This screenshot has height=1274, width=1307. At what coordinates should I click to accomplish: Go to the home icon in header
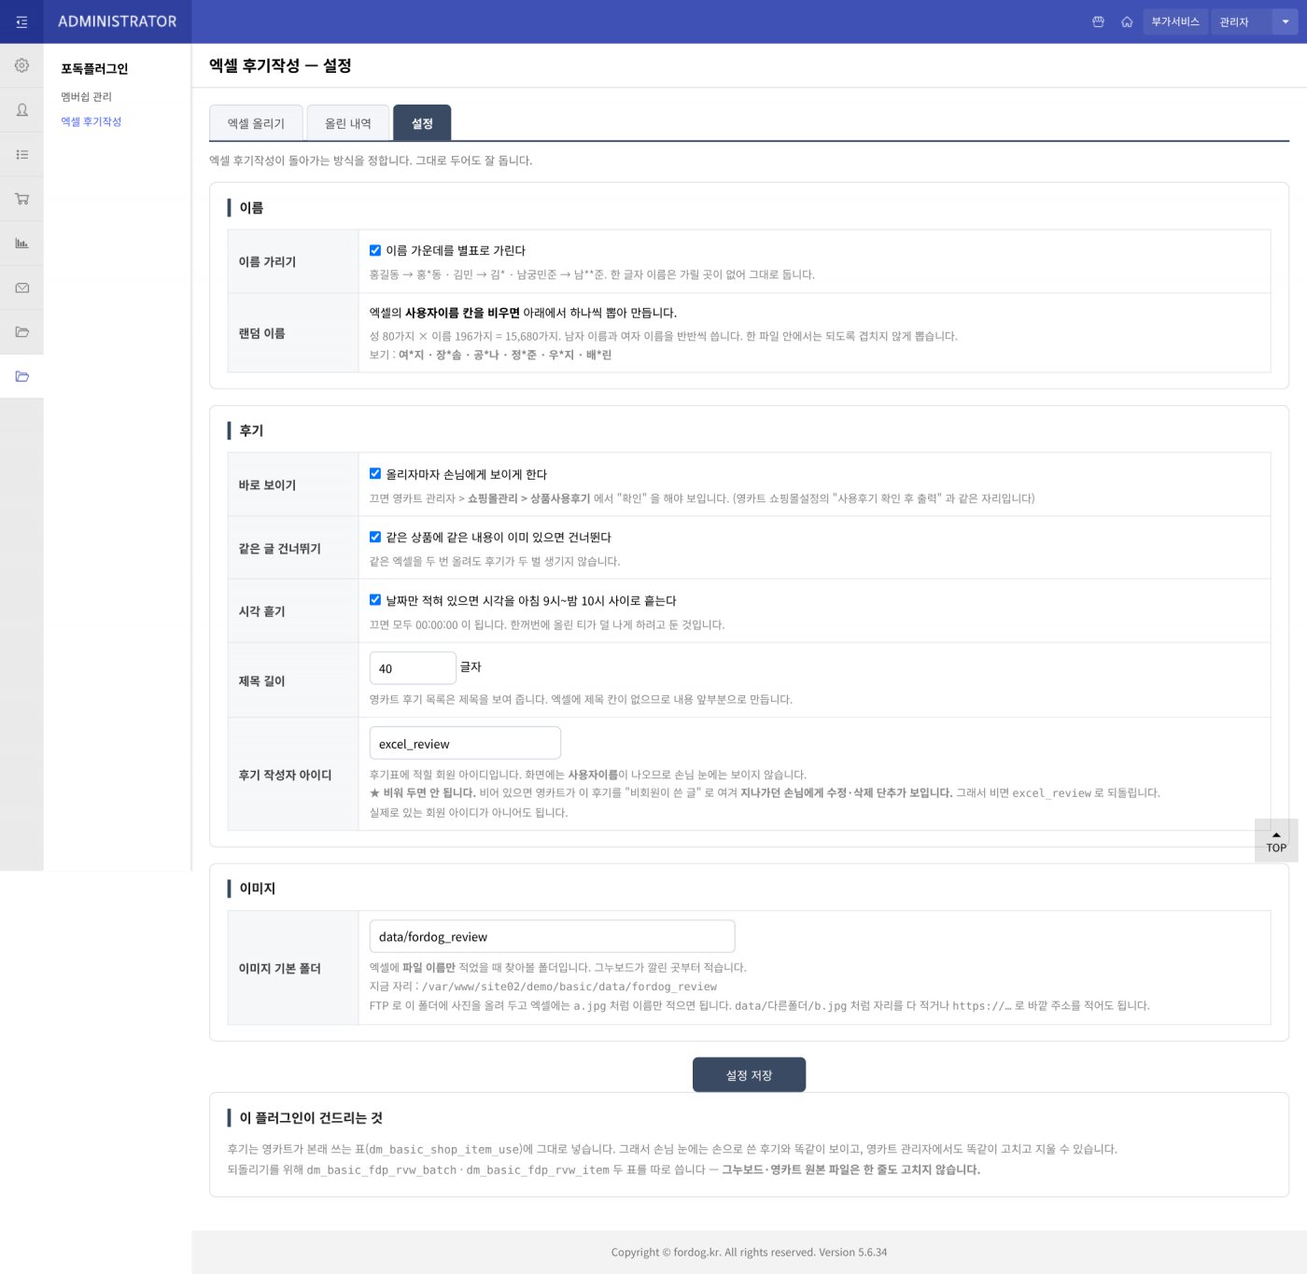pyautogui.click(x=1127, y=21)
